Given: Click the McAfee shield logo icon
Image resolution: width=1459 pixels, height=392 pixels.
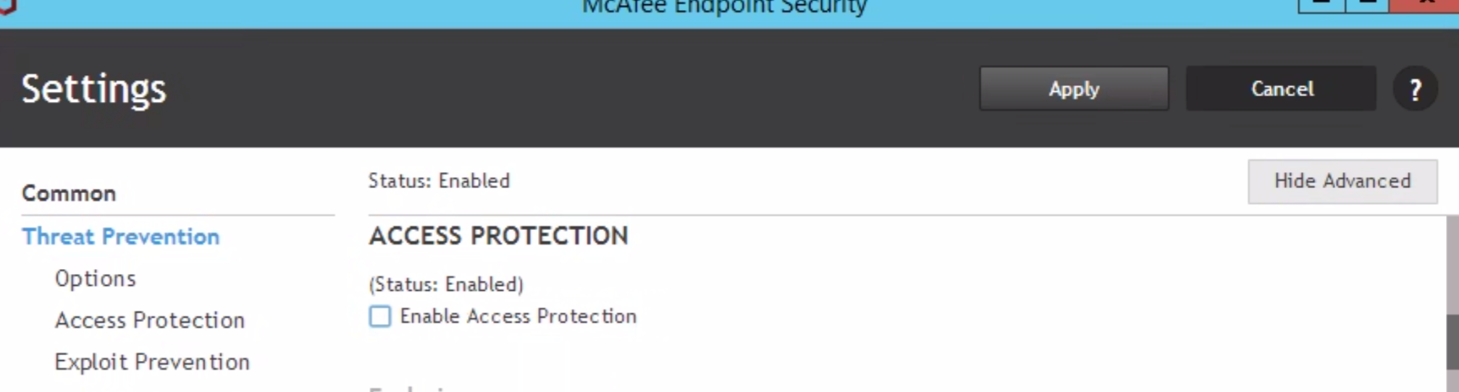Looking at the screenshot, I should pyautogui.click(x=6, y=6).
